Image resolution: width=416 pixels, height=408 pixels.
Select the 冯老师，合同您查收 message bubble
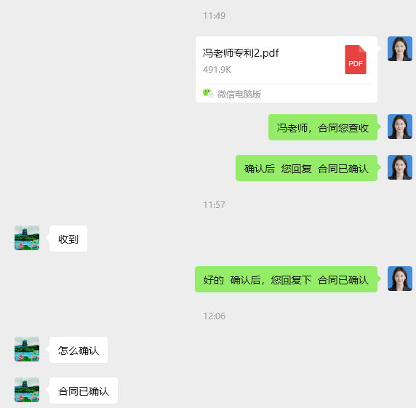click(323, 127)
